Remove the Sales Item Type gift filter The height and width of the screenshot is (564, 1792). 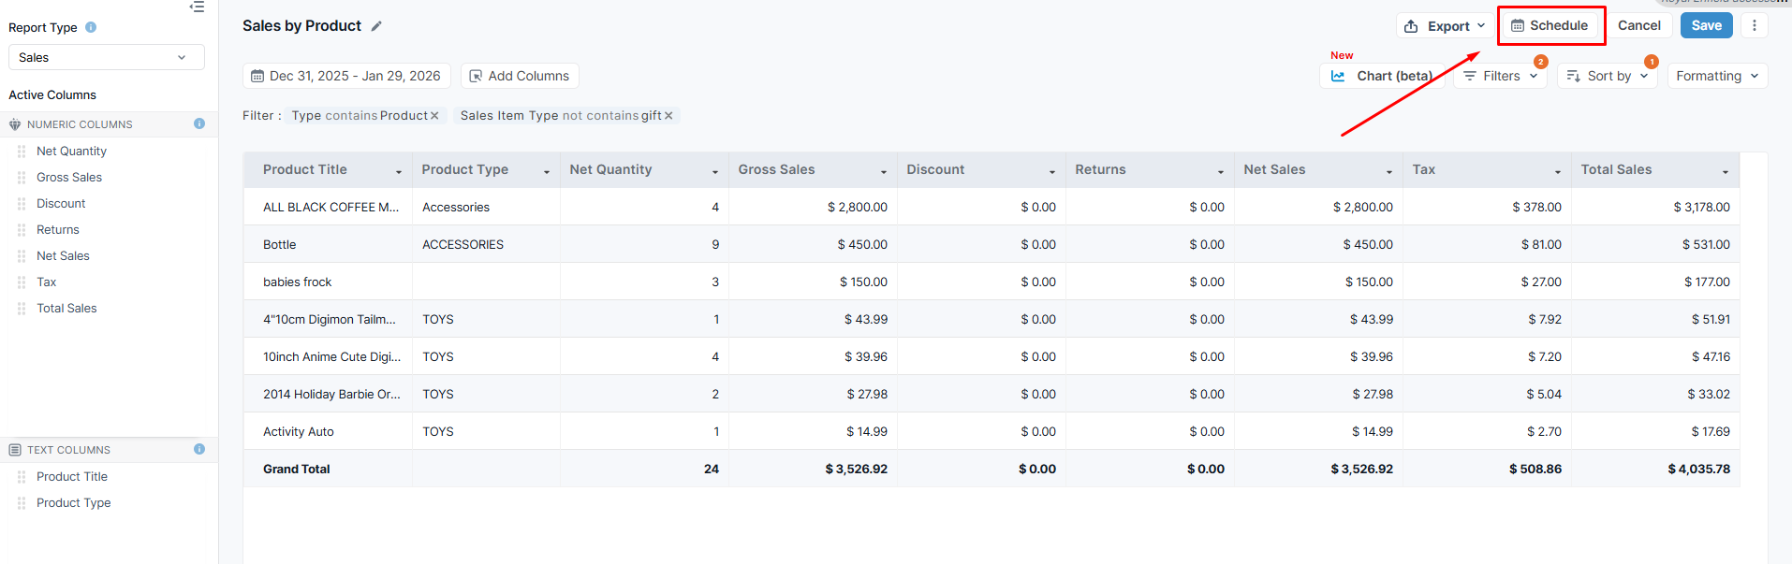pos(668,116)
